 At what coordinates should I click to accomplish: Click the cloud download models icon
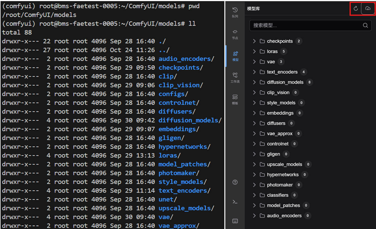click(368, 9)
